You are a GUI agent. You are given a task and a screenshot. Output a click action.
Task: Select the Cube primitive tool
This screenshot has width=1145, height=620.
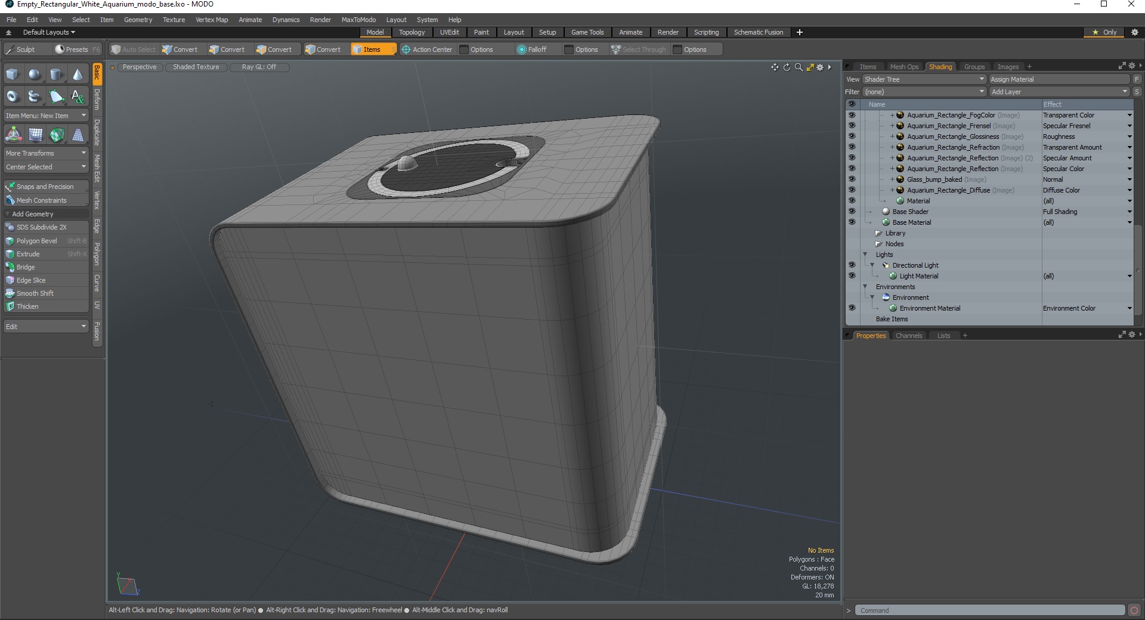[x=13, y=75]
